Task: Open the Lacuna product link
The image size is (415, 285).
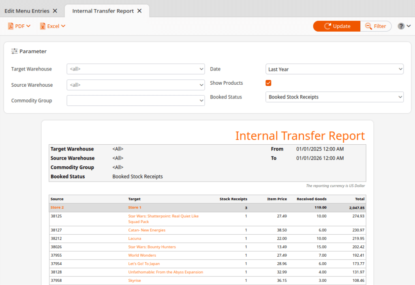Action: [x=135, y=239]
